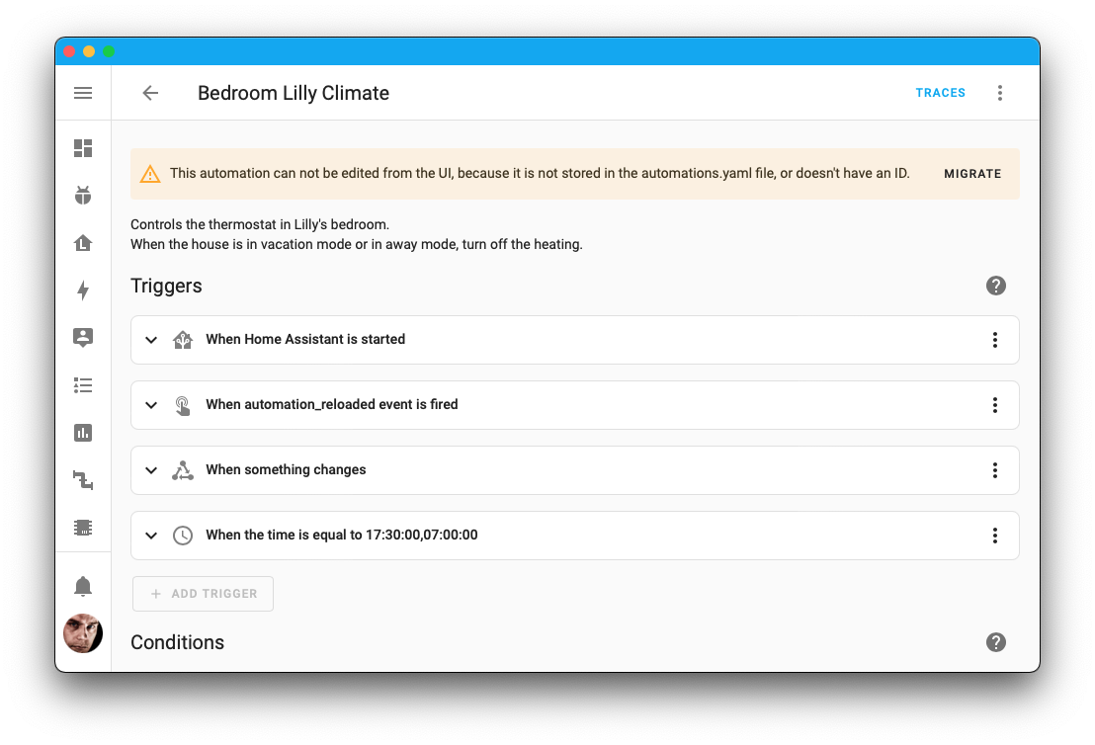Open the notifications bell in the sidebar

83,585
